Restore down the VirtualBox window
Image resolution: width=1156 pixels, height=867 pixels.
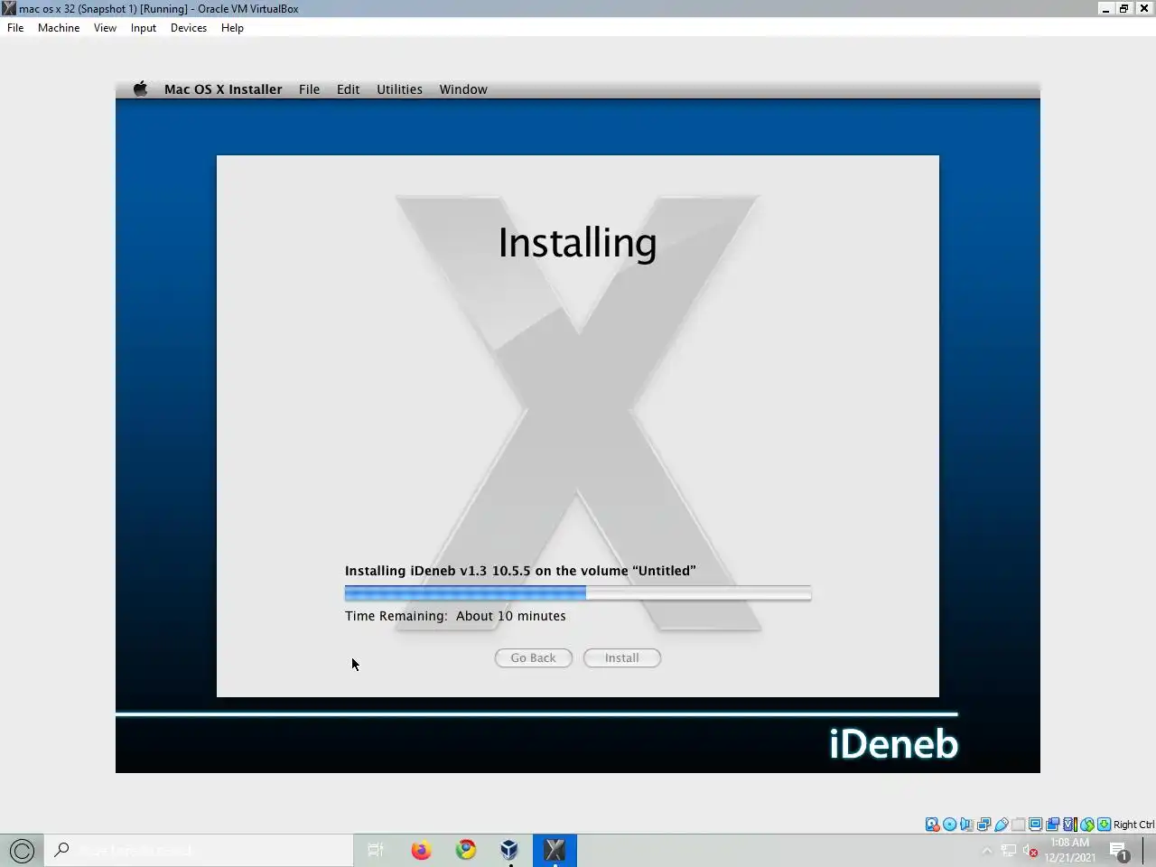(x=1124, y=8)
